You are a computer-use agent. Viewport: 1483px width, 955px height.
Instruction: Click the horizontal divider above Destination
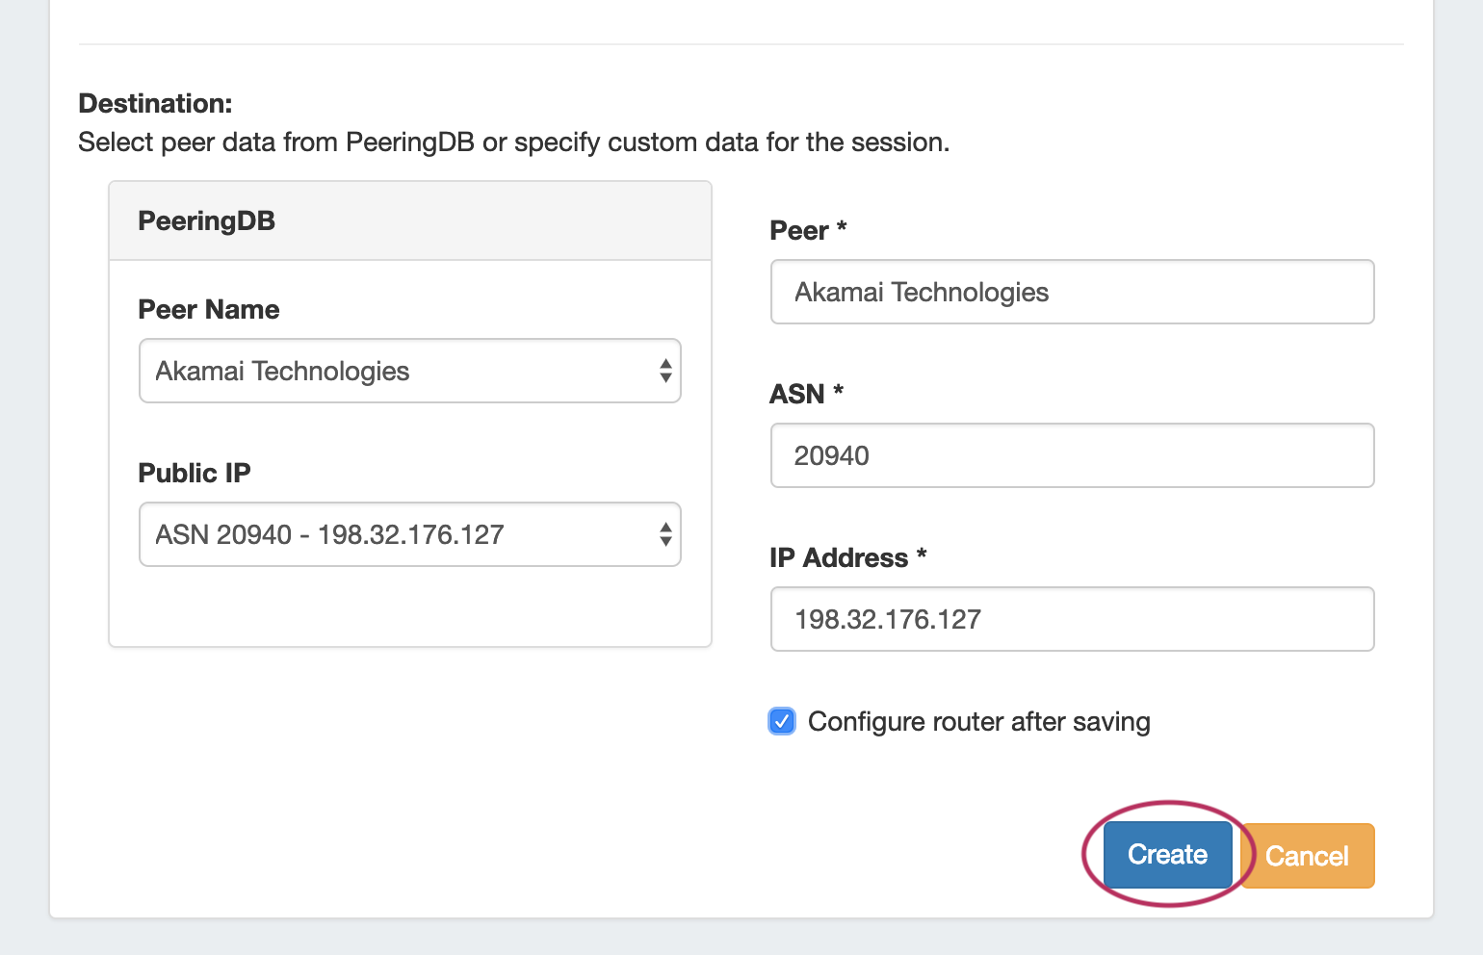pos(741,44)
